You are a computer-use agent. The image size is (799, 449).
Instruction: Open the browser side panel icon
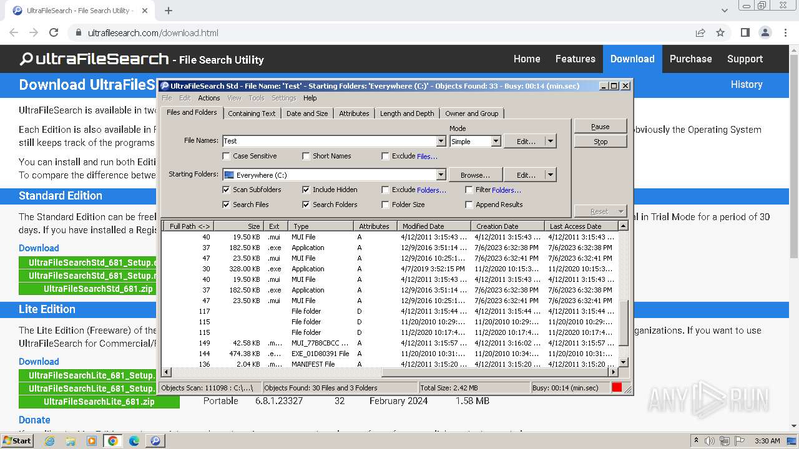(x=745, y=32)
